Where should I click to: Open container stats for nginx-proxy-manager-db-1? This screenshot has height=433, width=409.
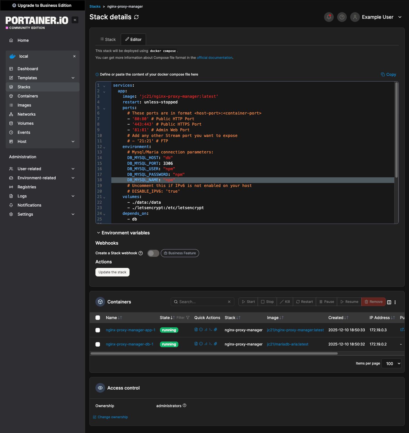pyautogui.click(x=206, y=344)
